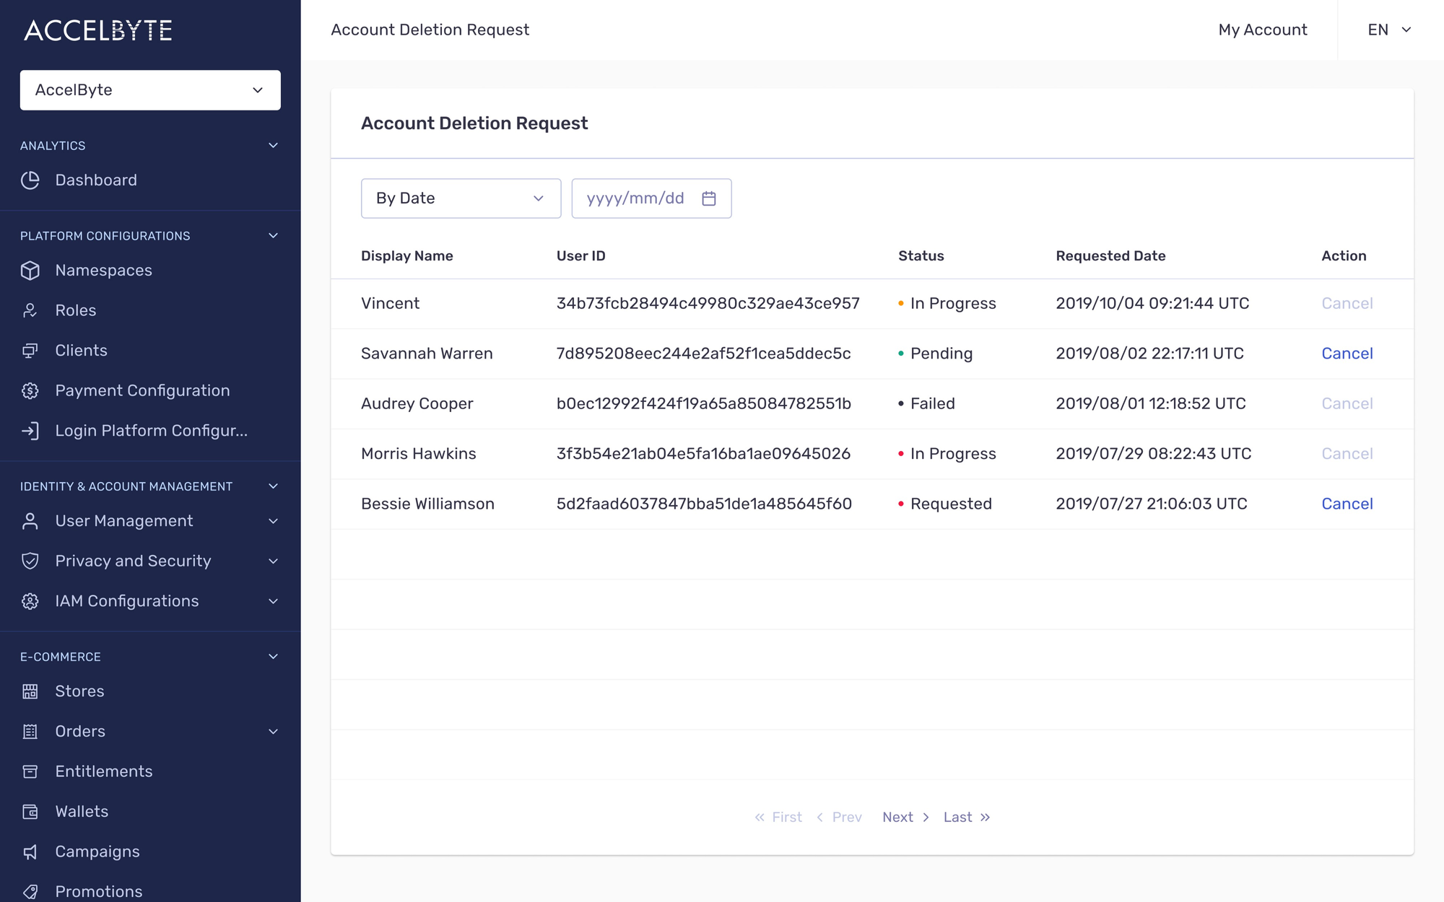Click the Vincent display name cell
1444x902 pixels.
(390, 304)
